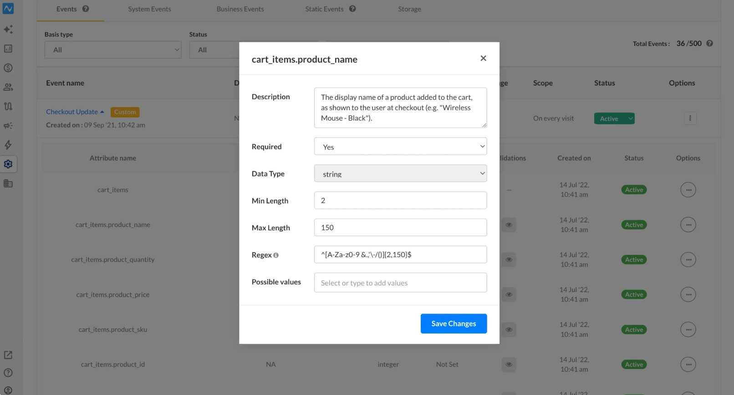Open the analytics chart sidebar icon
734x395 pixels.
pyautogui.click(x=8, y=49)
